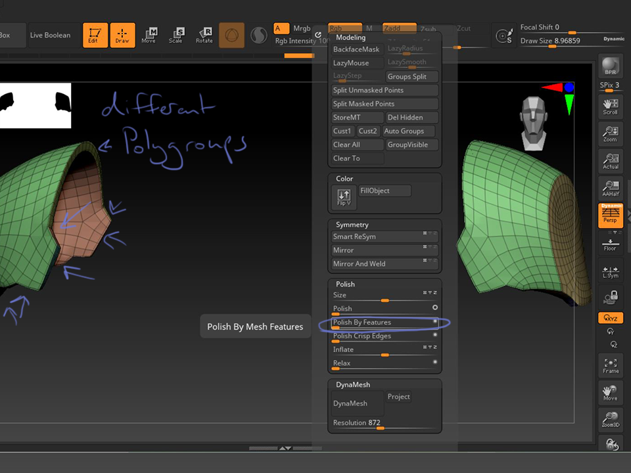
Task: Click Split Unmasked Points
Action: point(385,91)
